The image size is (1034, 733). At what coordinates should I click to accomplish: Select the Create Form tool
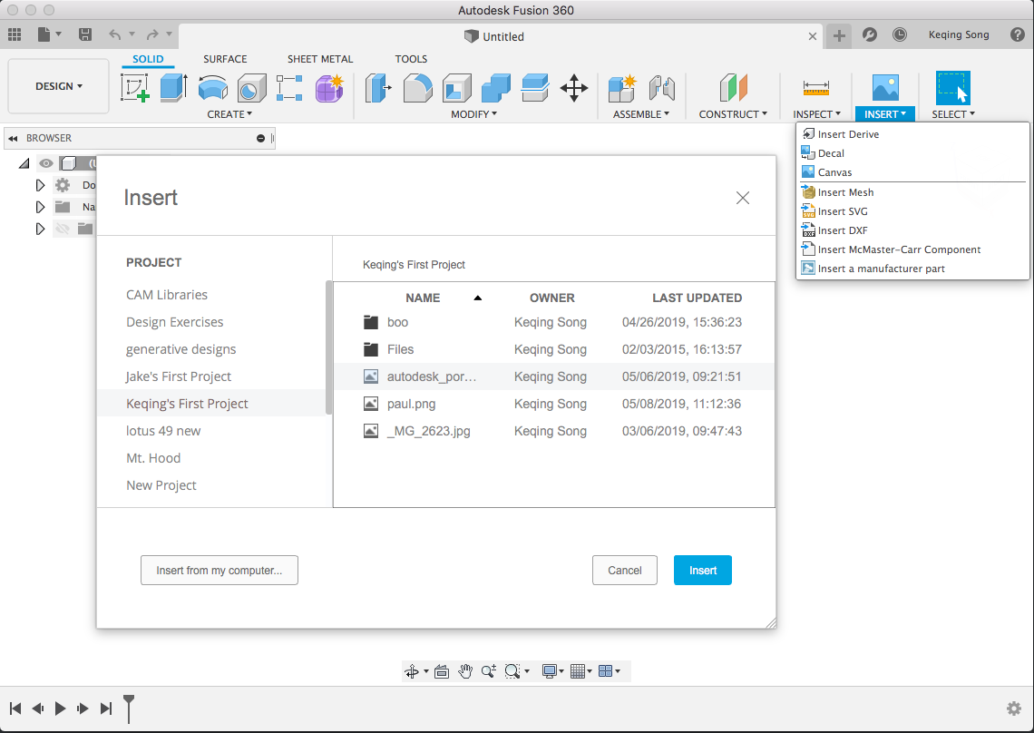tap(329, 88)
